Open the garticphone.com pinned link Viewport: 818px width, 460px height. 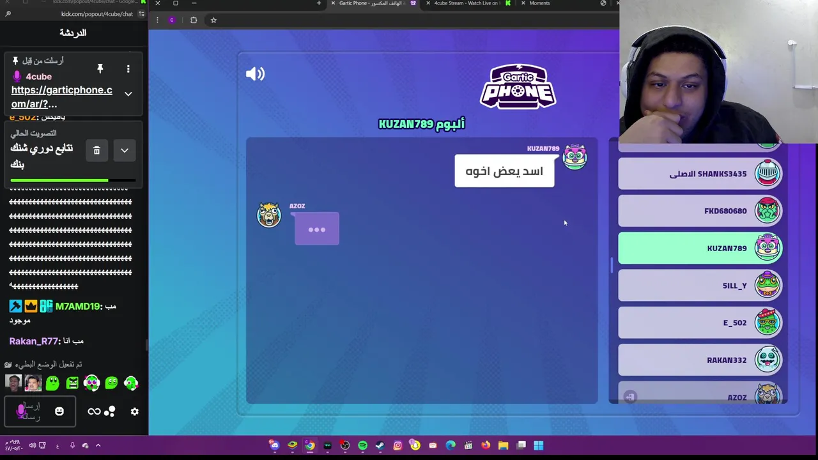click(61, 96)
